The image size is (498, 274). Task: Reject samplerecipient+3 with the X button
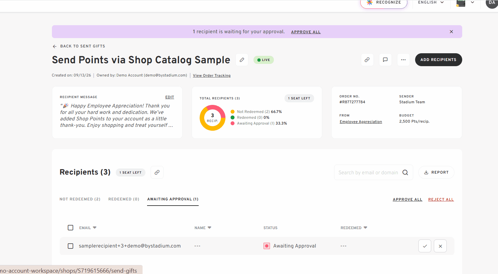[x=440, y=246]
